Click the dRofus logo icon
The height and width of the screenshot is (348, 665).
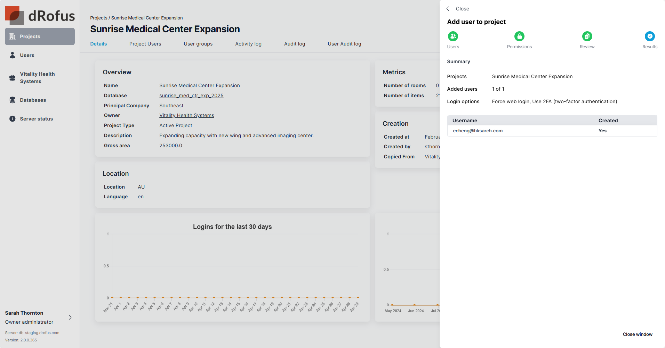14,16
